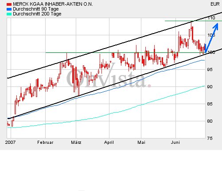Click the '80' price axis value

click(x=210, y=121)
